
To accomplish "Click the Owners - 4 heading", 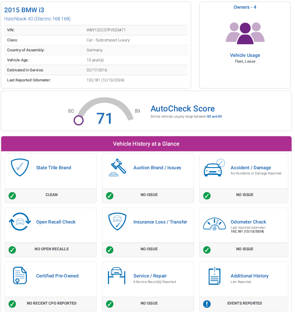I will [245, 7].
